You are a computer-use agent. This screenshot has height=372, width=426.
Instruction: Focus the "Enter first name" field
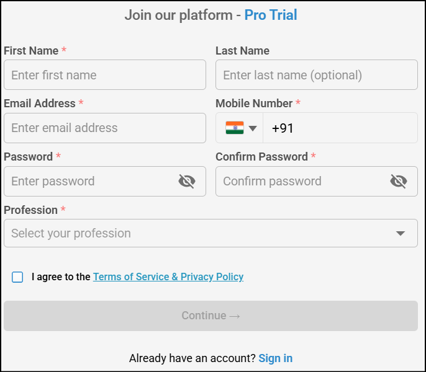(x=104, y=75)
